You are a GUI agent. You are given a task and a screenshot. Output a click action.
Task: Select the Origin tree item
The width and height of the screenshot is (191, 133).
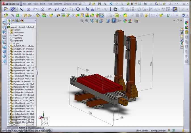[x=16, y=43]
